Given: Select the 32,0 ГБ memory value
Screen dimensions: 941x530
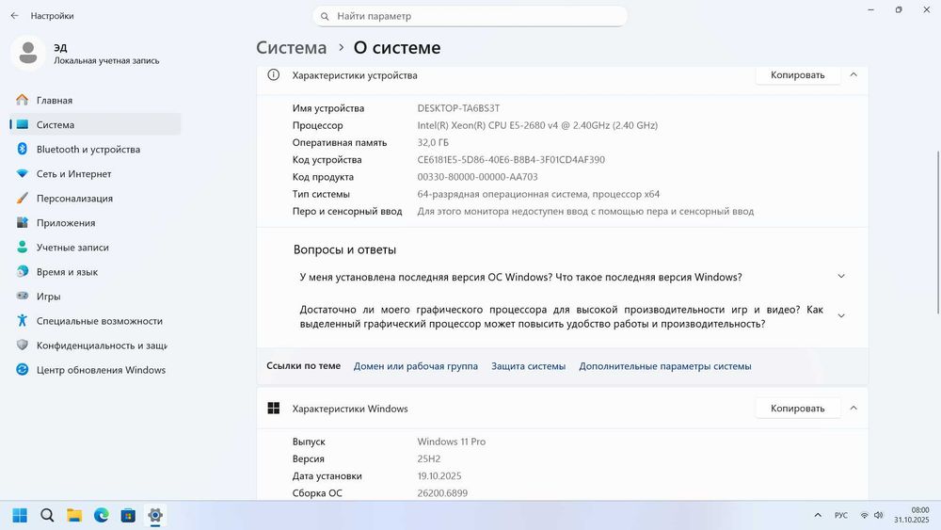Looking at the screenshot, I should click(433, 142).
